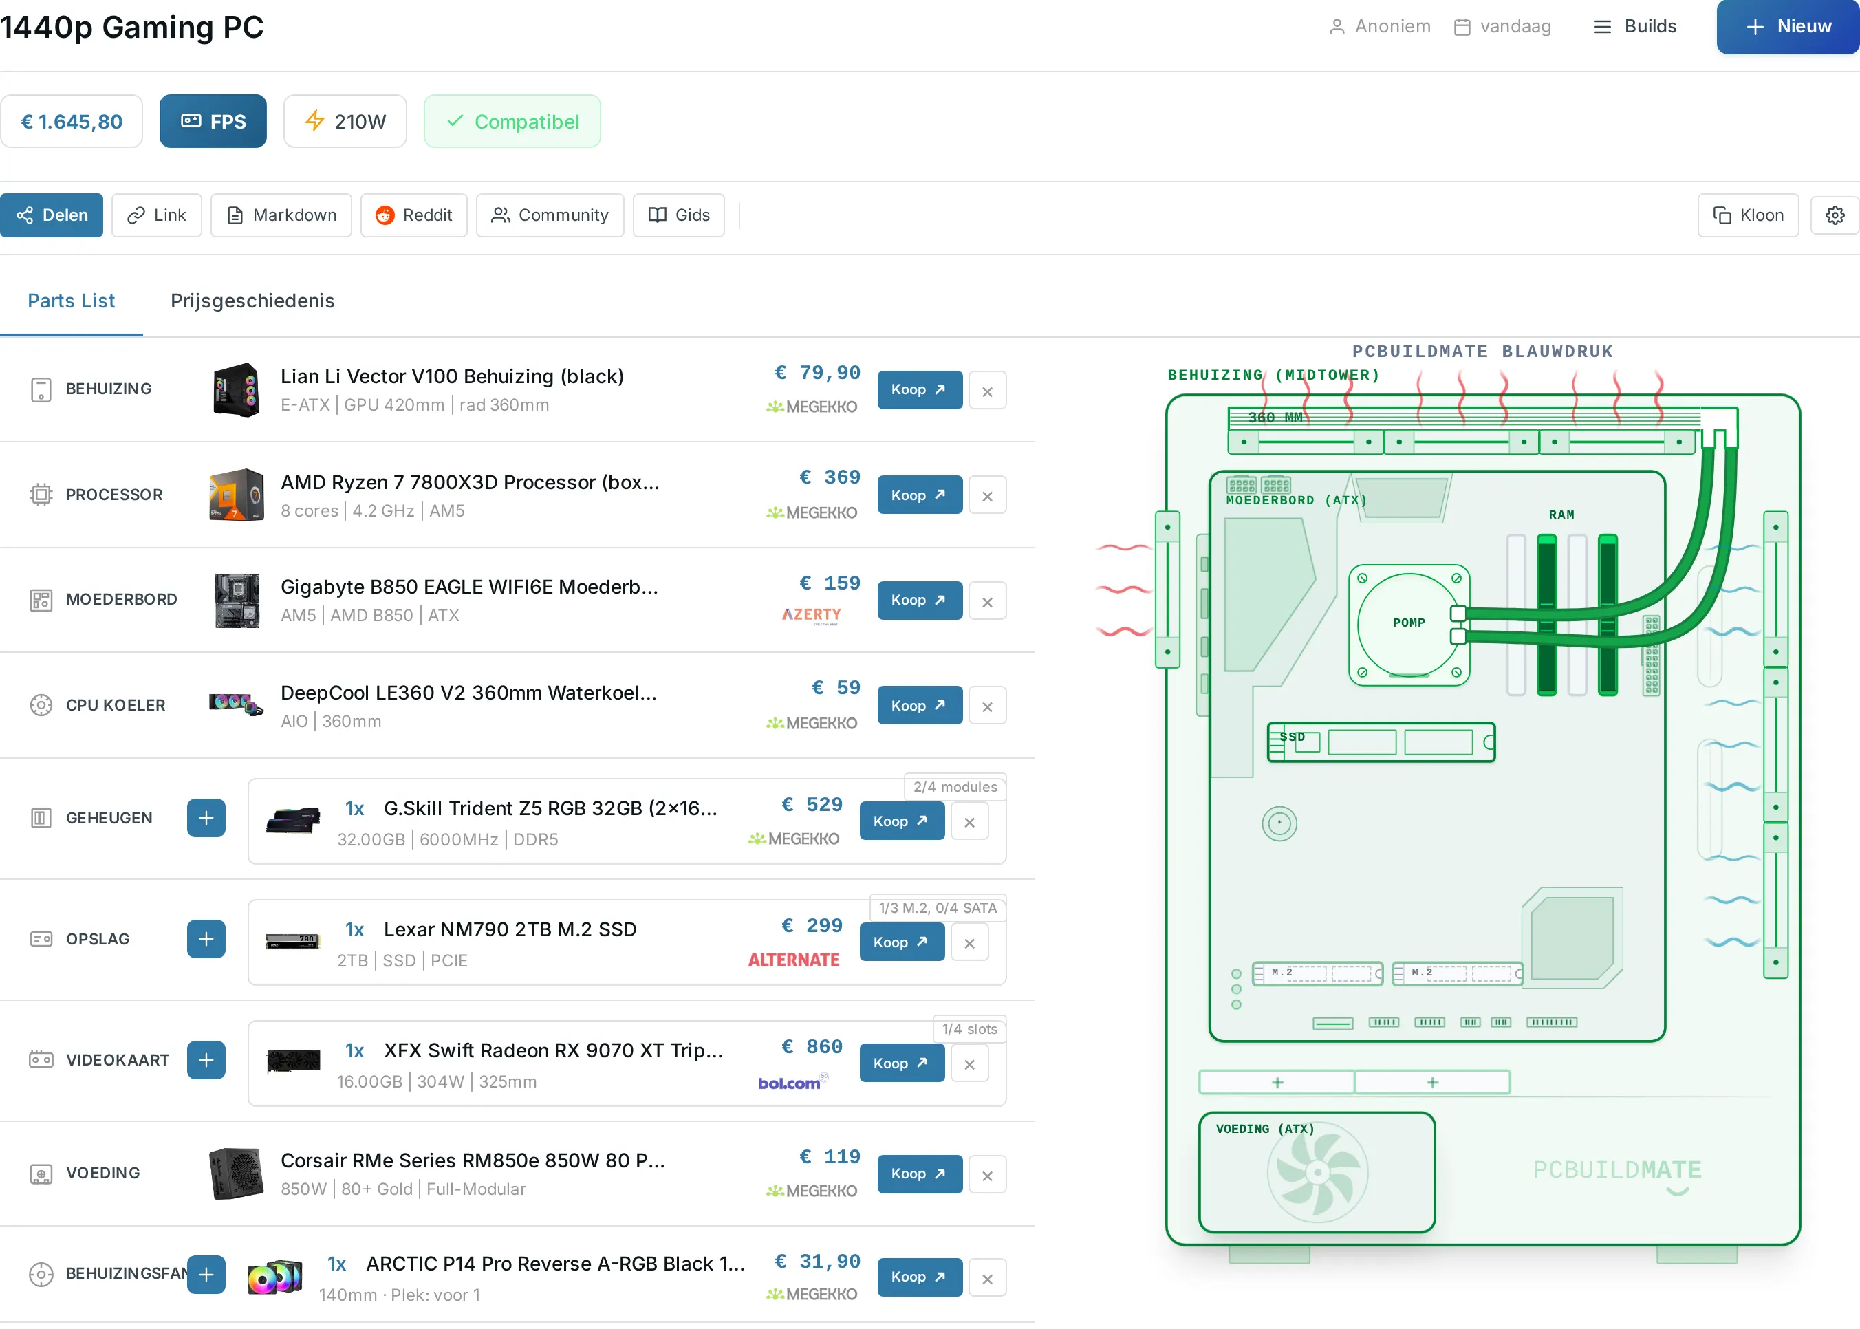
Task: Open the Community sharing option
Action: pos(550,215)
